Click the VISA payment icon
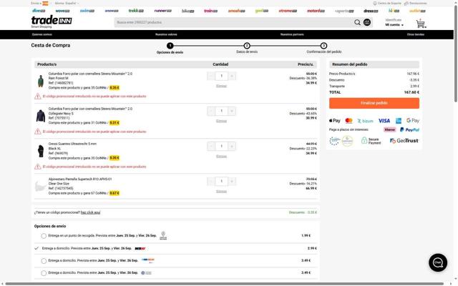The image size is (458, 286). click(384, 121)
